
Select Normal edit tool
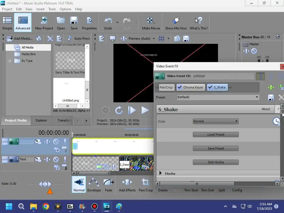click(79, 184)
